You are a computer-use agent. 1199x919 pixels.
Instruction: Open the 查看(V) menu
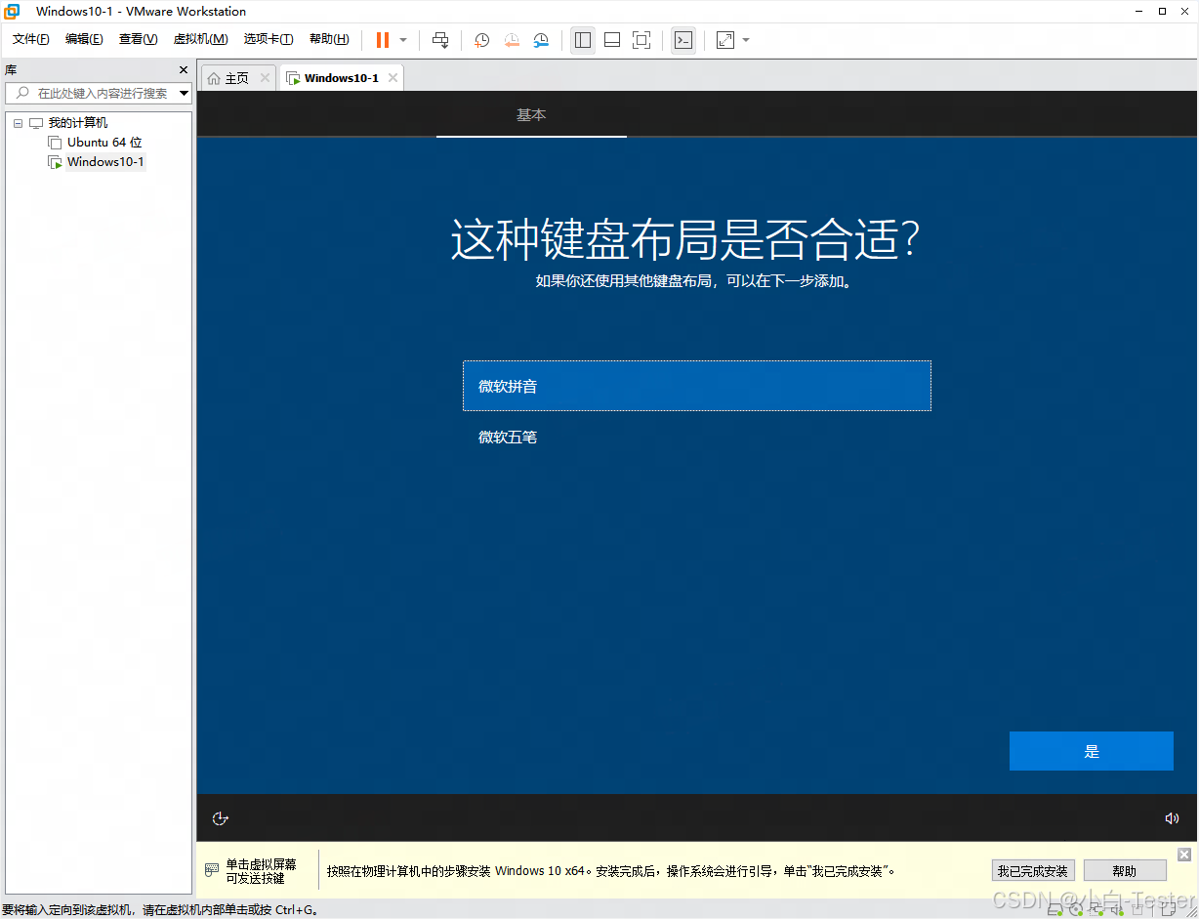(x=138, y=39)
